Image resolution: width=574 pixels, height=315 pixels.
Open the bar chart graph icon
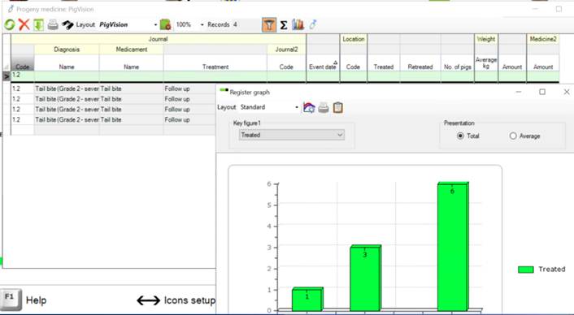click(298, 24)
